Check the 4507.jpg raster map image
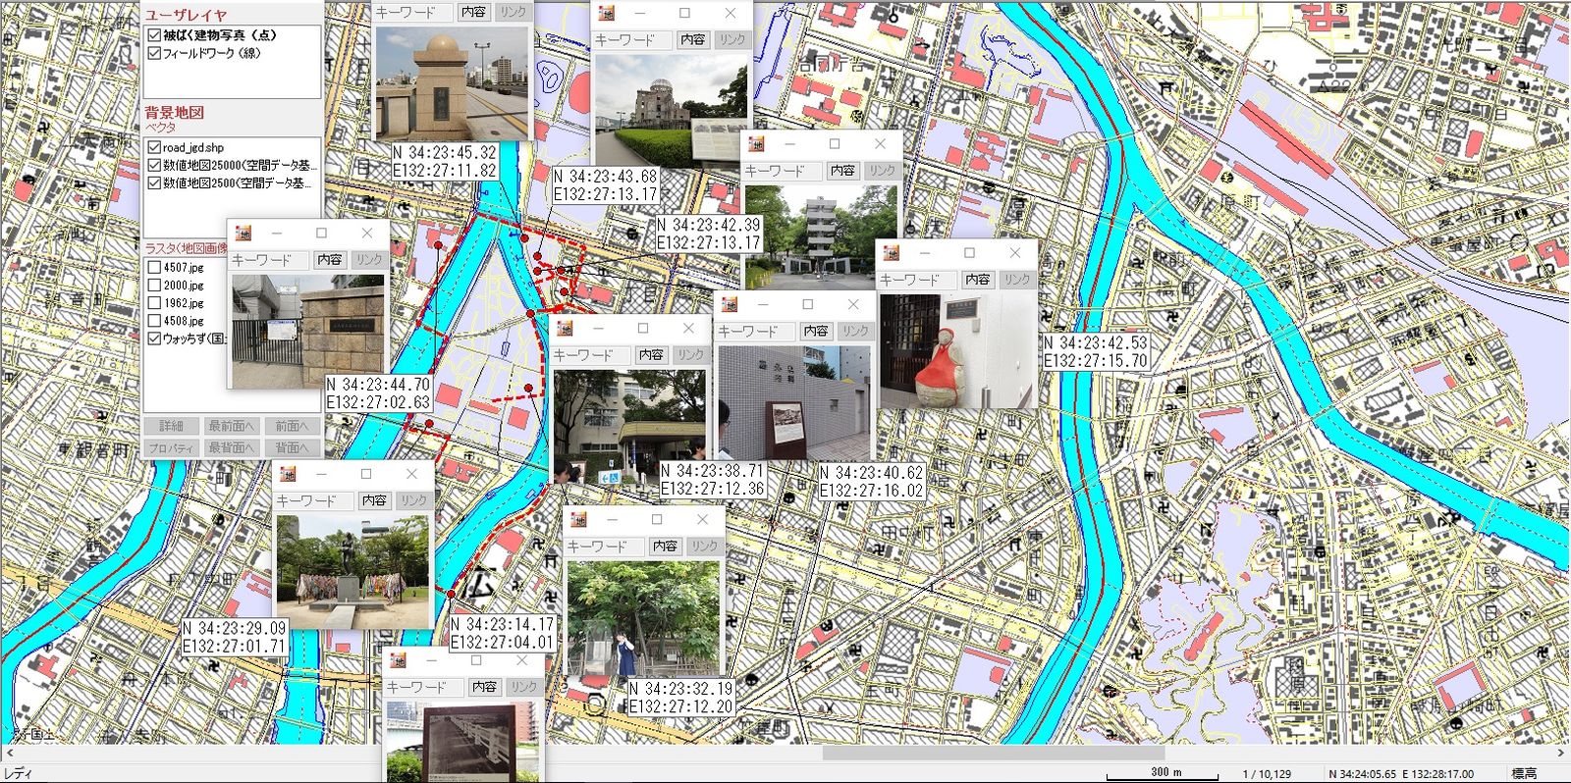The height and width of the screenshot is (783, 1571). pyautogui.click(x=154, y=268)
